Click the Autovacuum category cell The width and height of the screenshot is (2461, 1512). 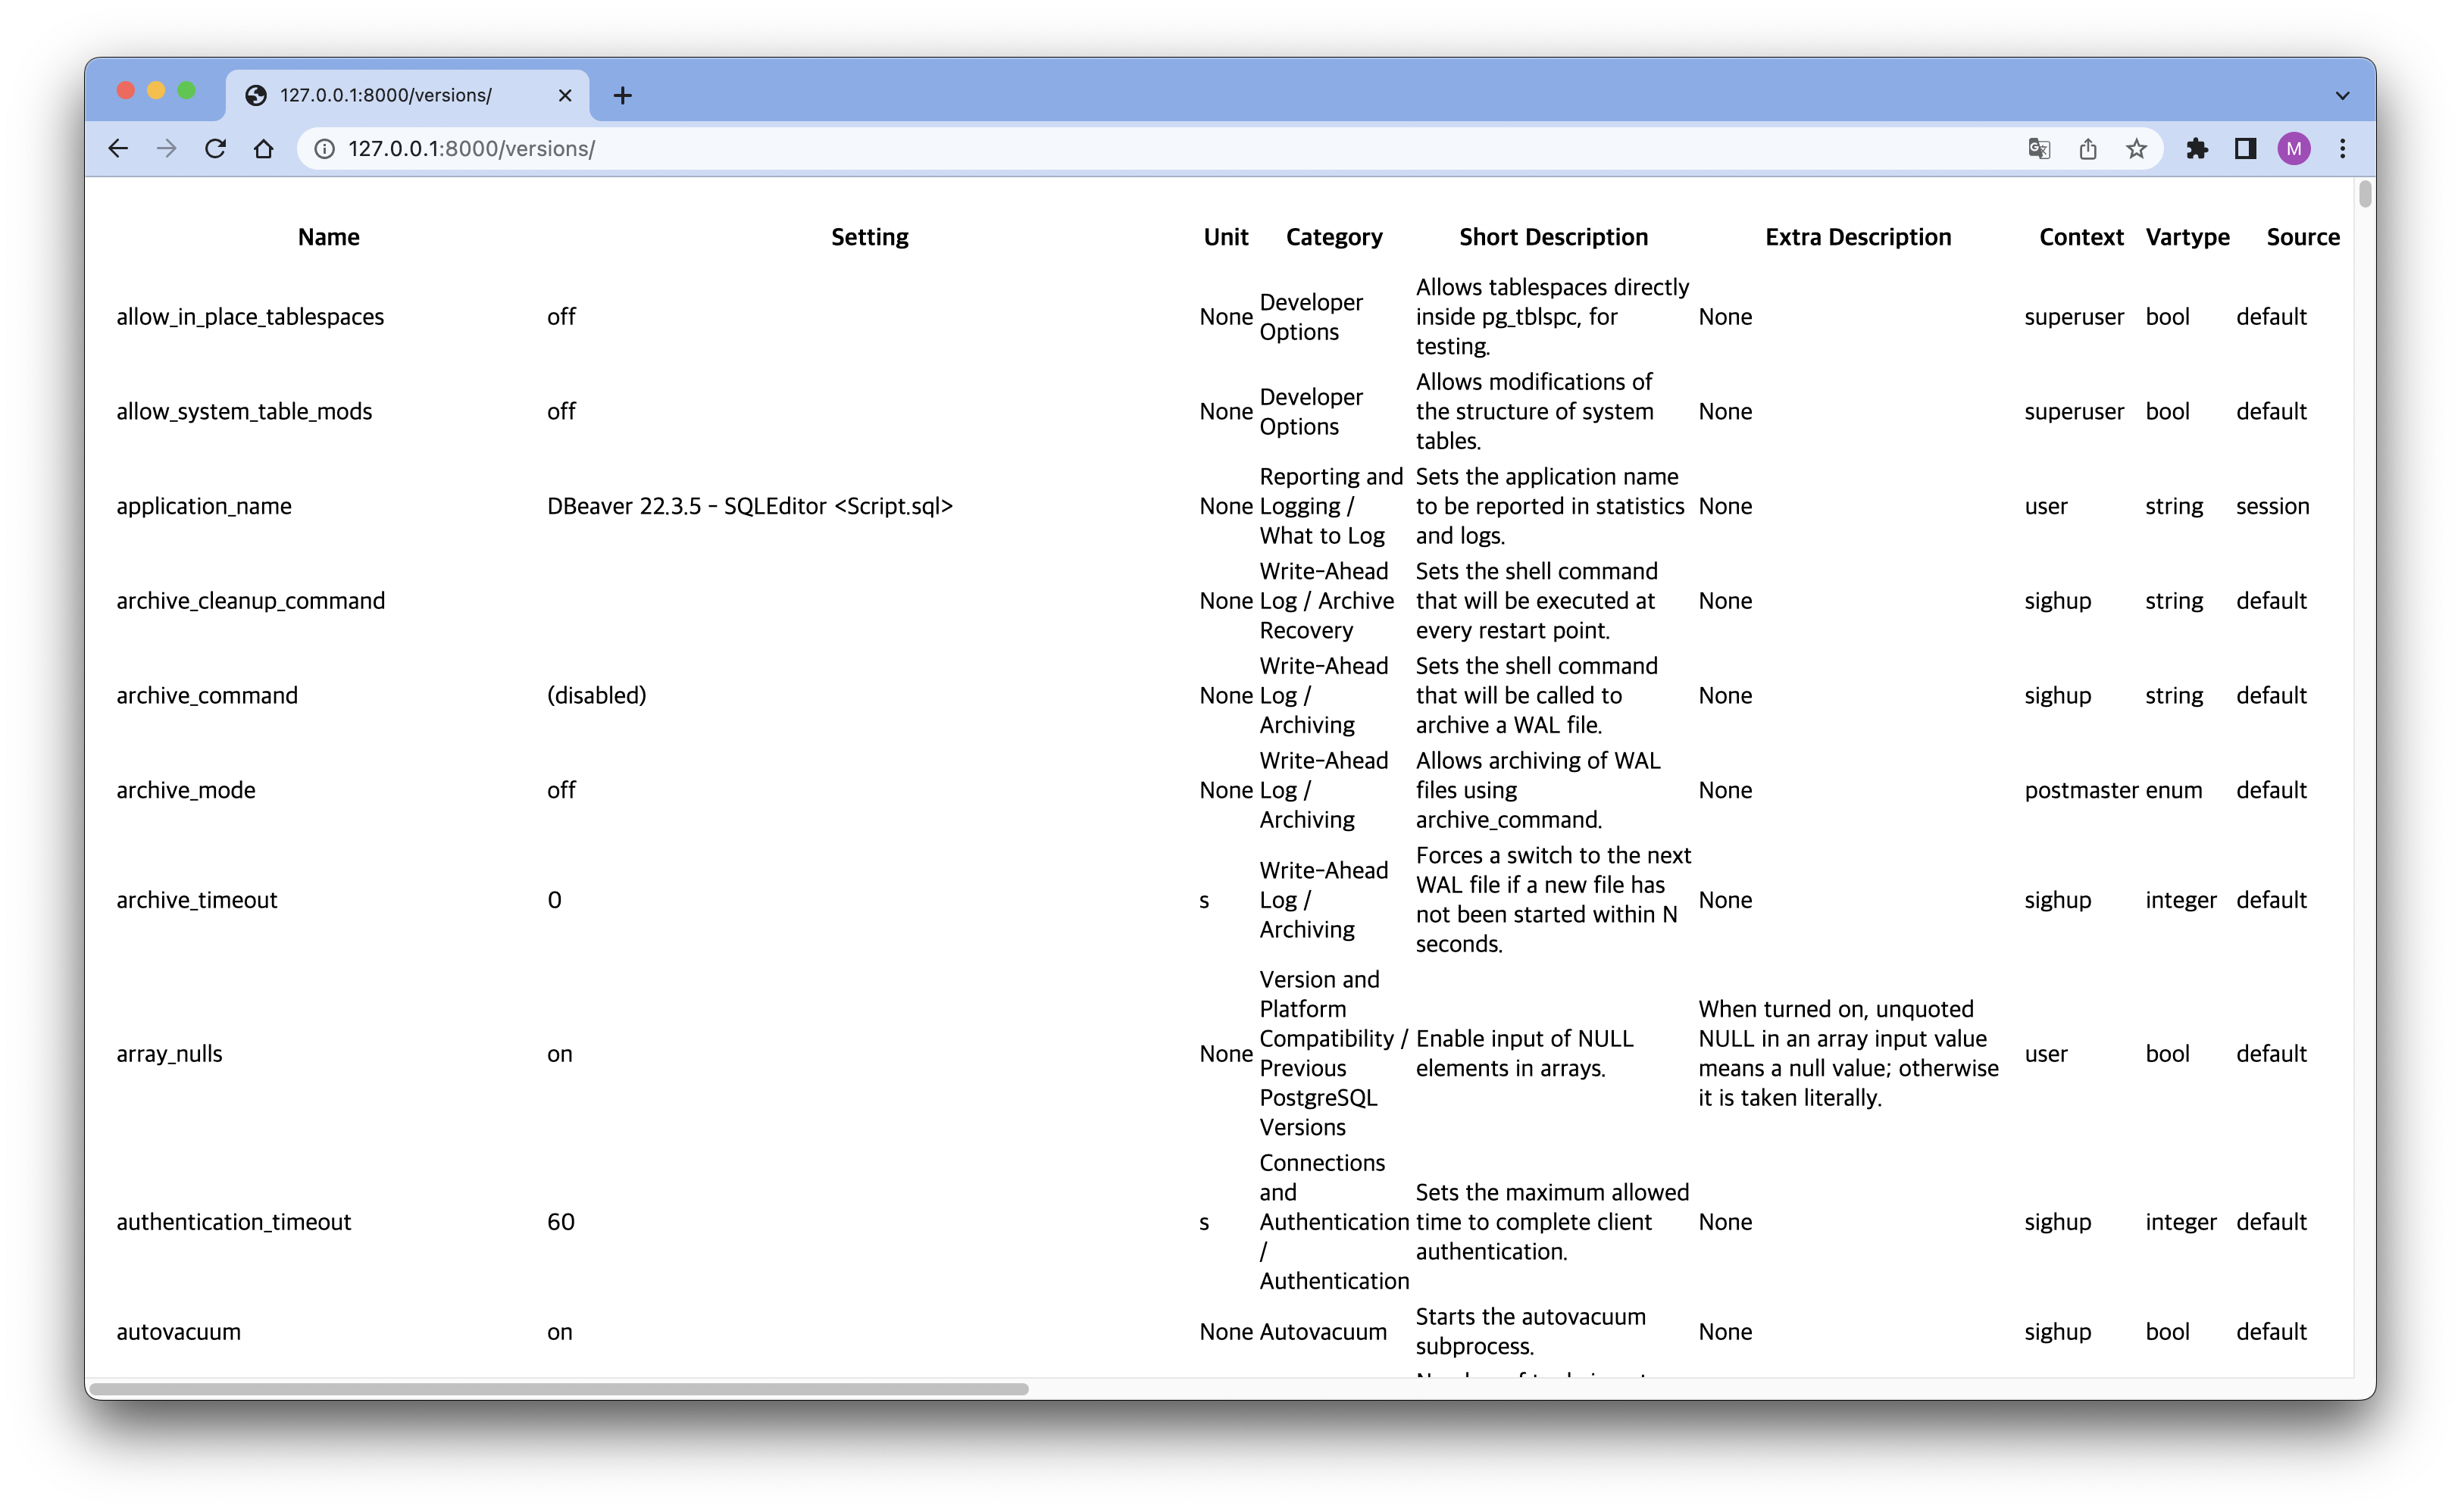[1323, 1332]
